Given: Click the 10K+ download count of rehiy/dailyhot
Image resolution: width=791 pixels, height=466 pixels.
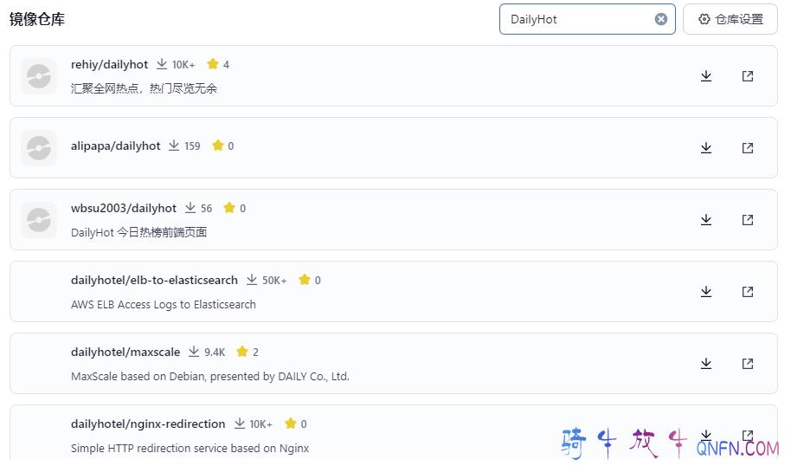Looking at the screenshot, I should point(176,65).
